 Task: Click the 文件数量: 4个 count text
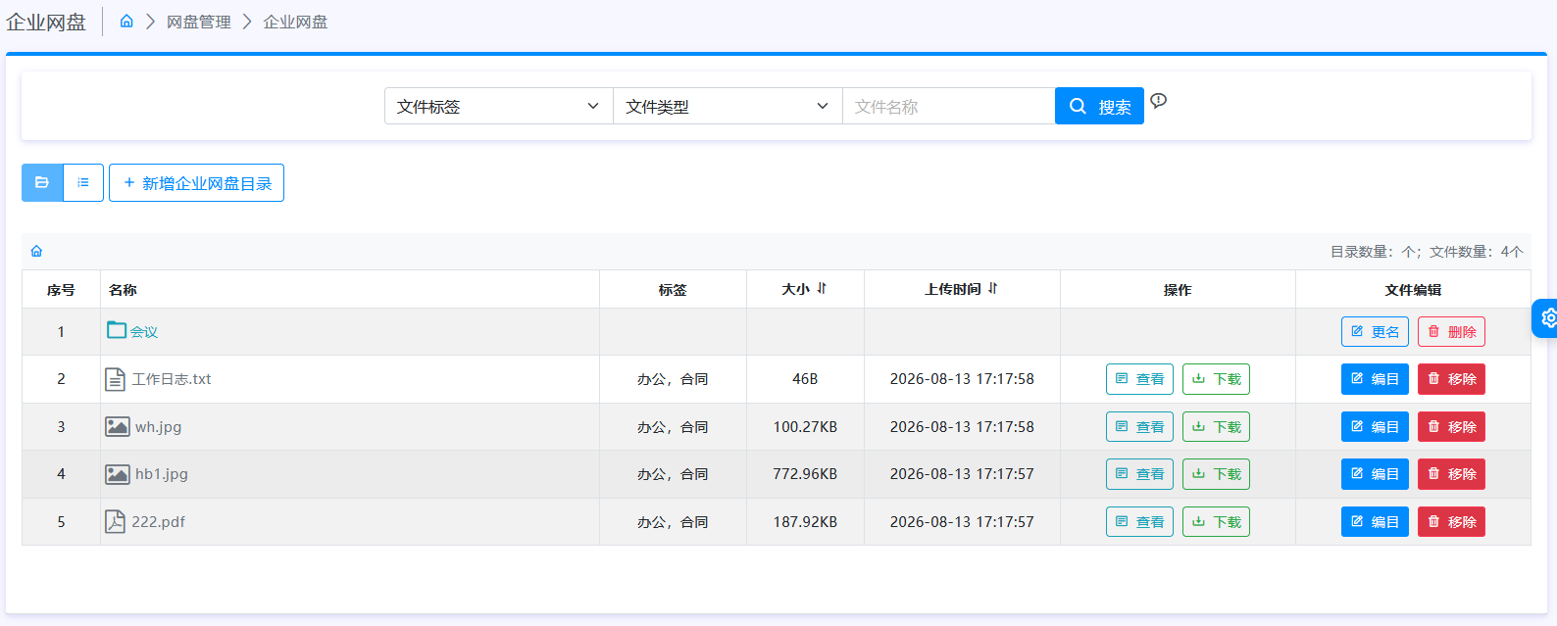pyautogui.click(x=1477, y=252)
